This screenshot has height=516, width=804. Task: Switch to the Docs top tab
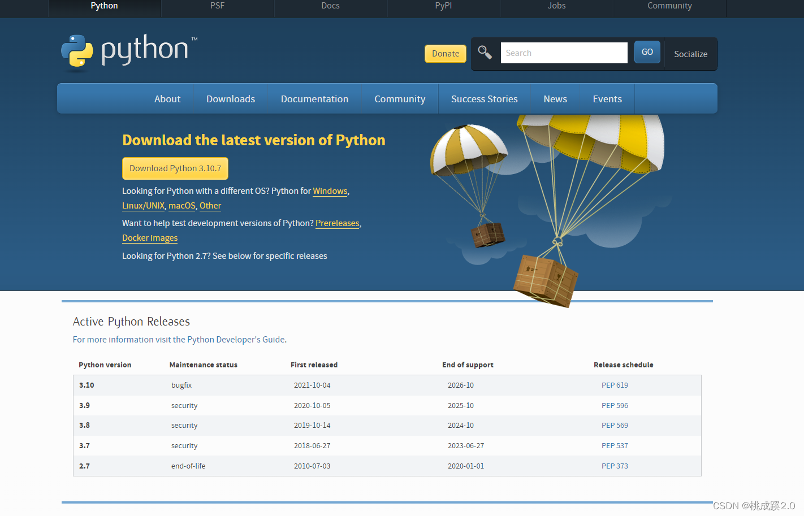click(330, 6)
